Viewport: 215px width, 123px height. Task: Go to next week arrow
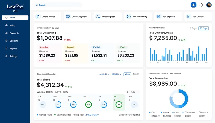(x=139, y=92)
